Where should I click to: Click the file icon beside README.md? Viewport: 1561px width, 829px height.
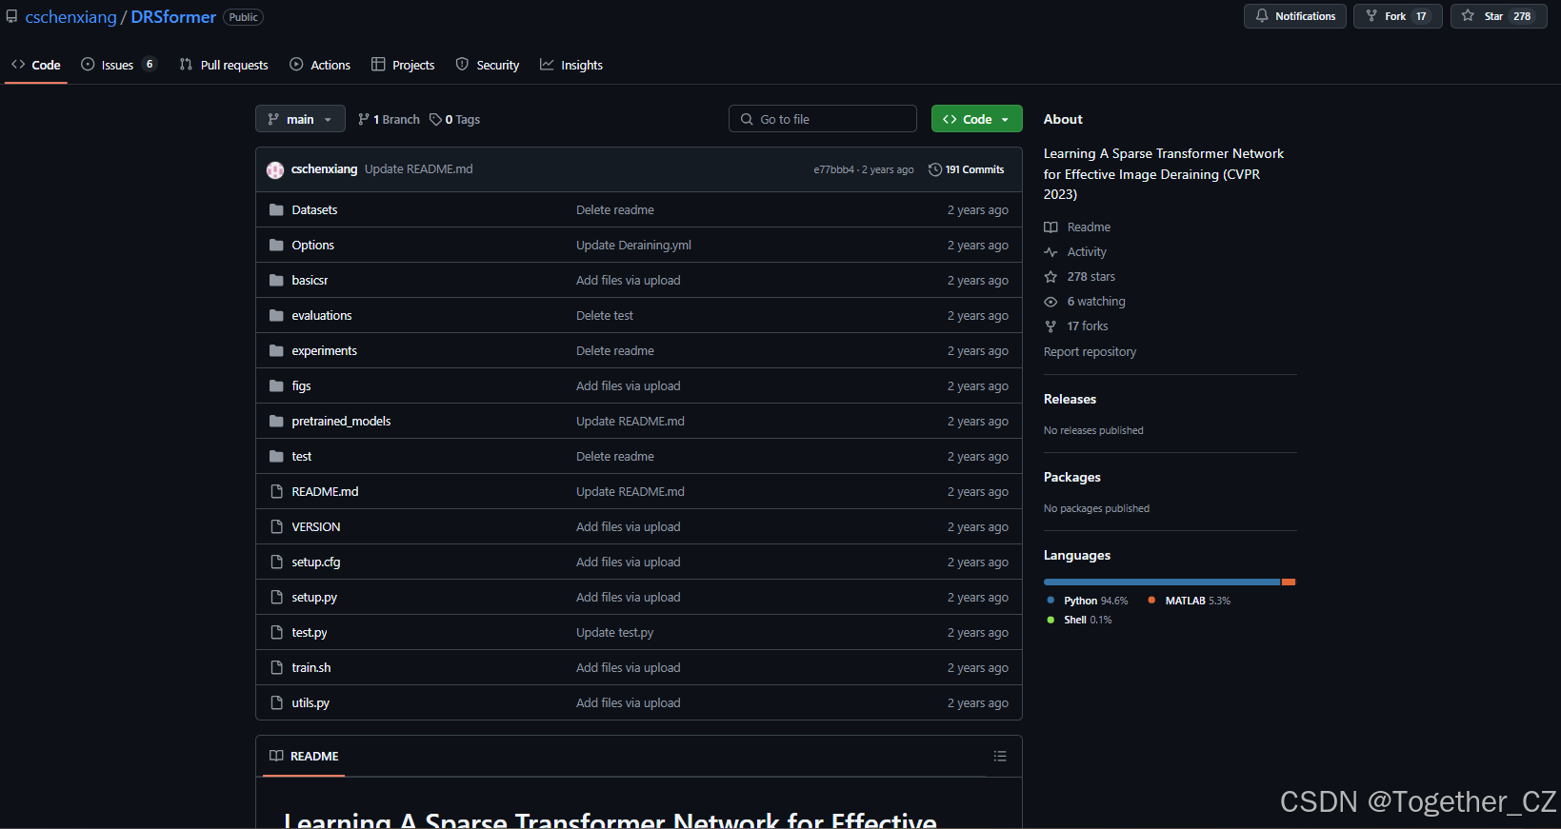[276, 491]
